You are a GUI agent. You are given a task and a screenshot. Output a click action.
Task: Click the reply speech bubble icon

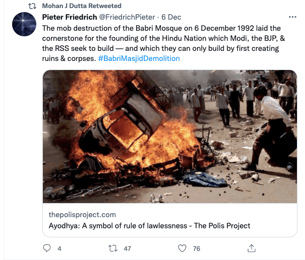click(47, 248)
